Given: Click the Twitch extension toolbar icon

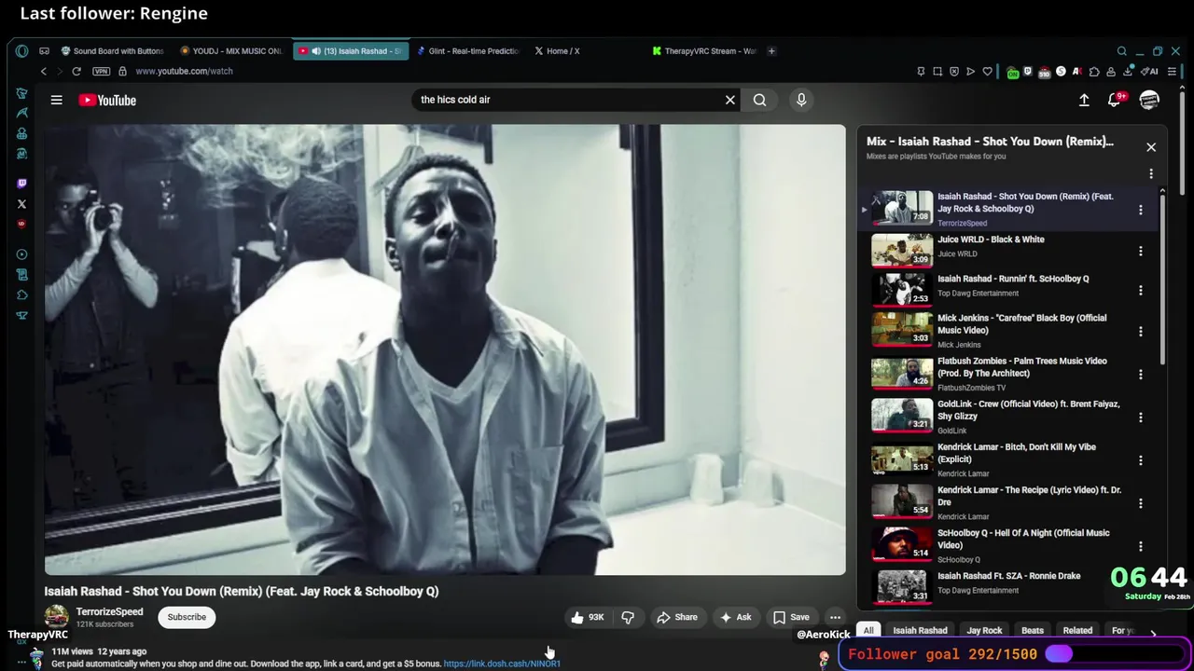Looking at the screenshot, I should [x=1028, y=71].
